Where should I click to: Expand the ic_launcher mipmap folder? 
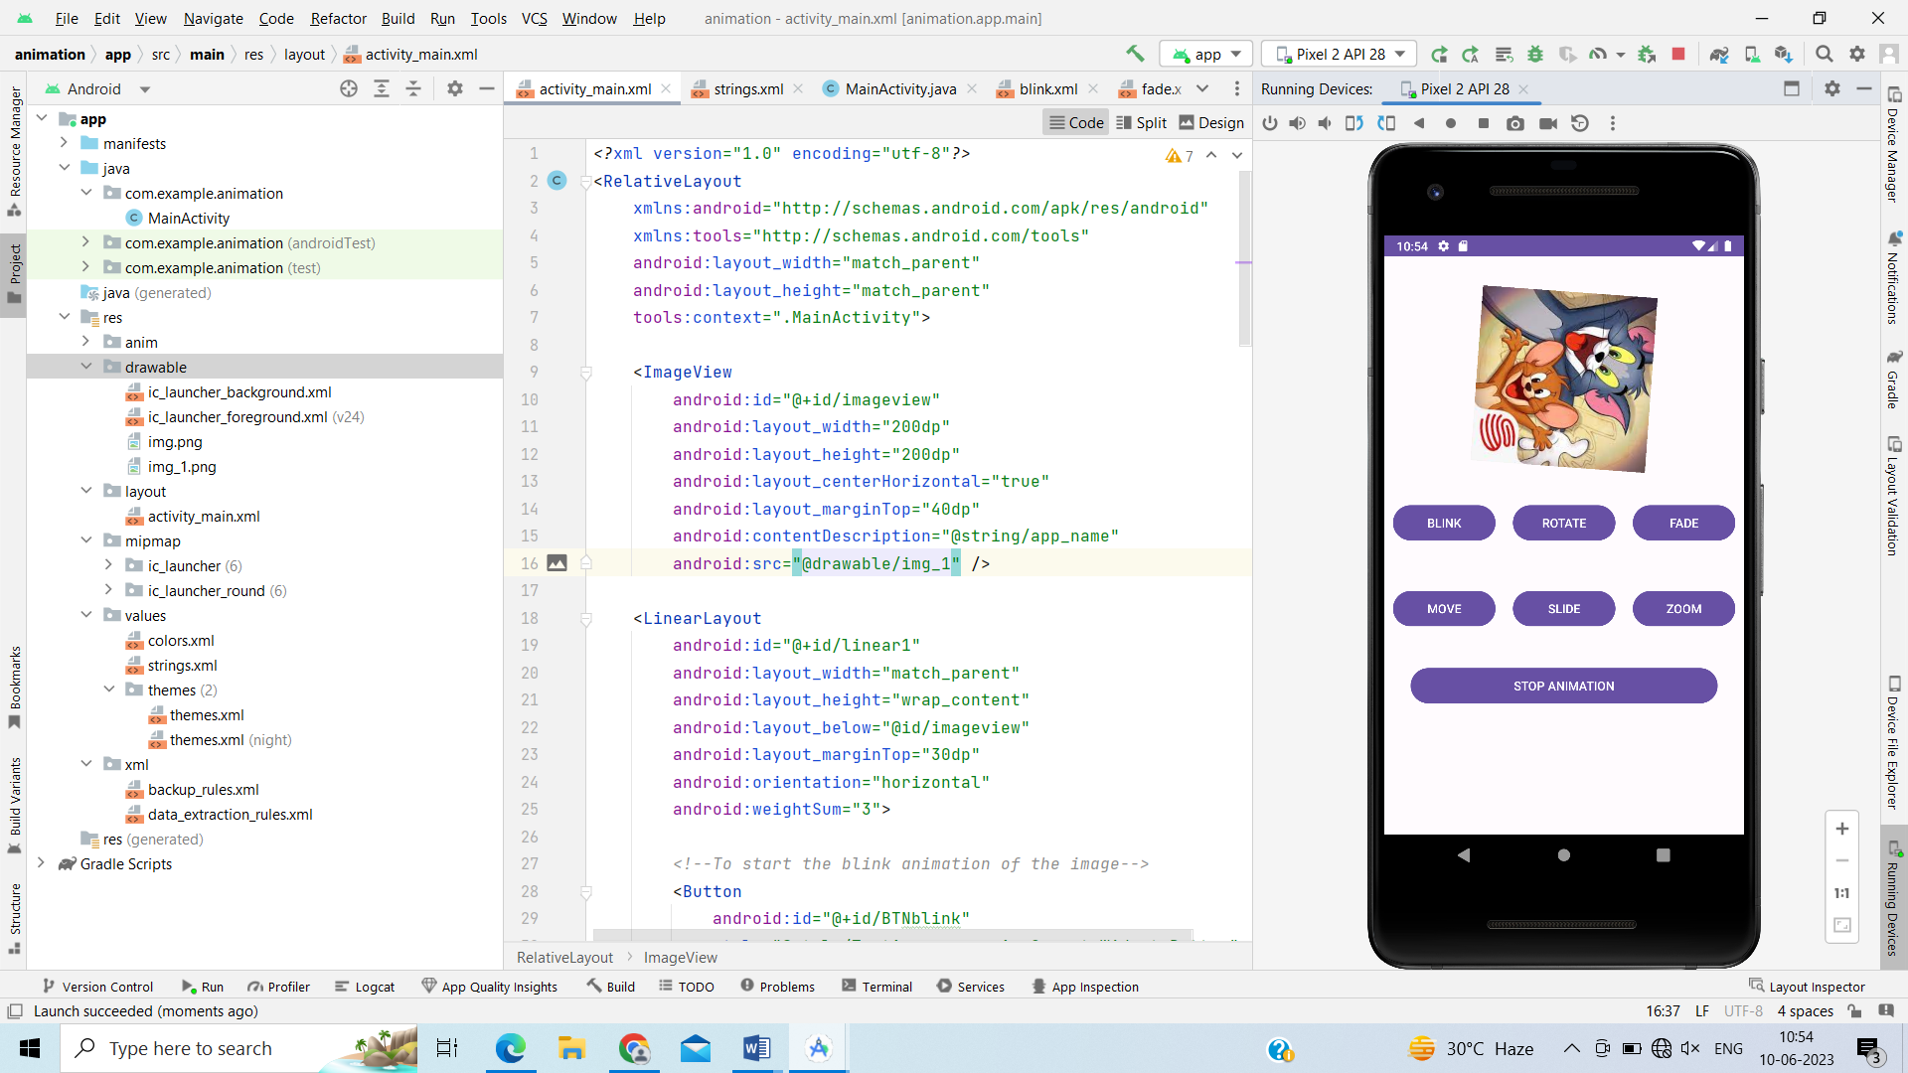[109, 565]
